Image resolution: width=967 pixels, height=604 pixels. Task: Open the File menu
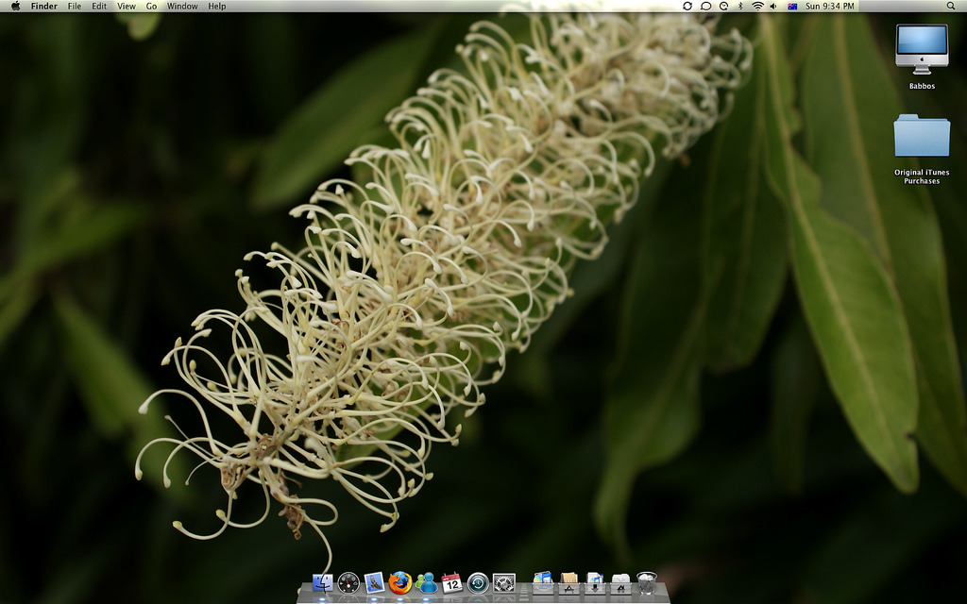(74, 7)
